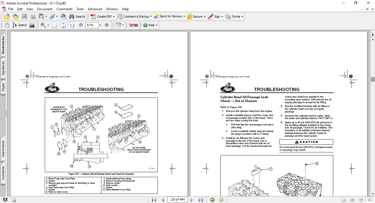
Task: Open the Zoom tool options arrow
Action: (x=48, y=25)
